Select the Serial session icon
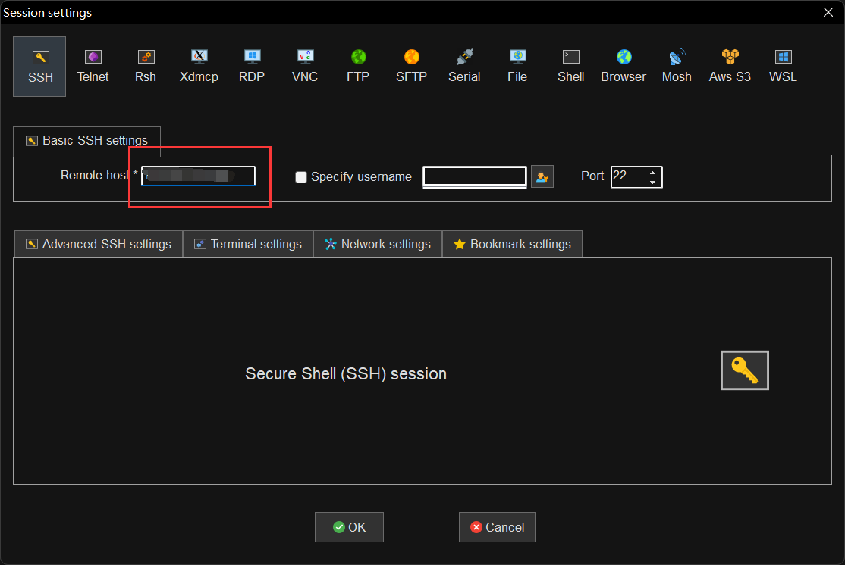The width and height of the screenshot is (845, 565). 464,67
